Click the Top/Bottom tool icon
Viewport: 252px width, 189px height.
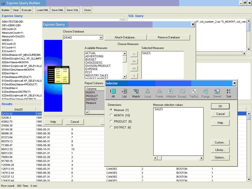194,93
